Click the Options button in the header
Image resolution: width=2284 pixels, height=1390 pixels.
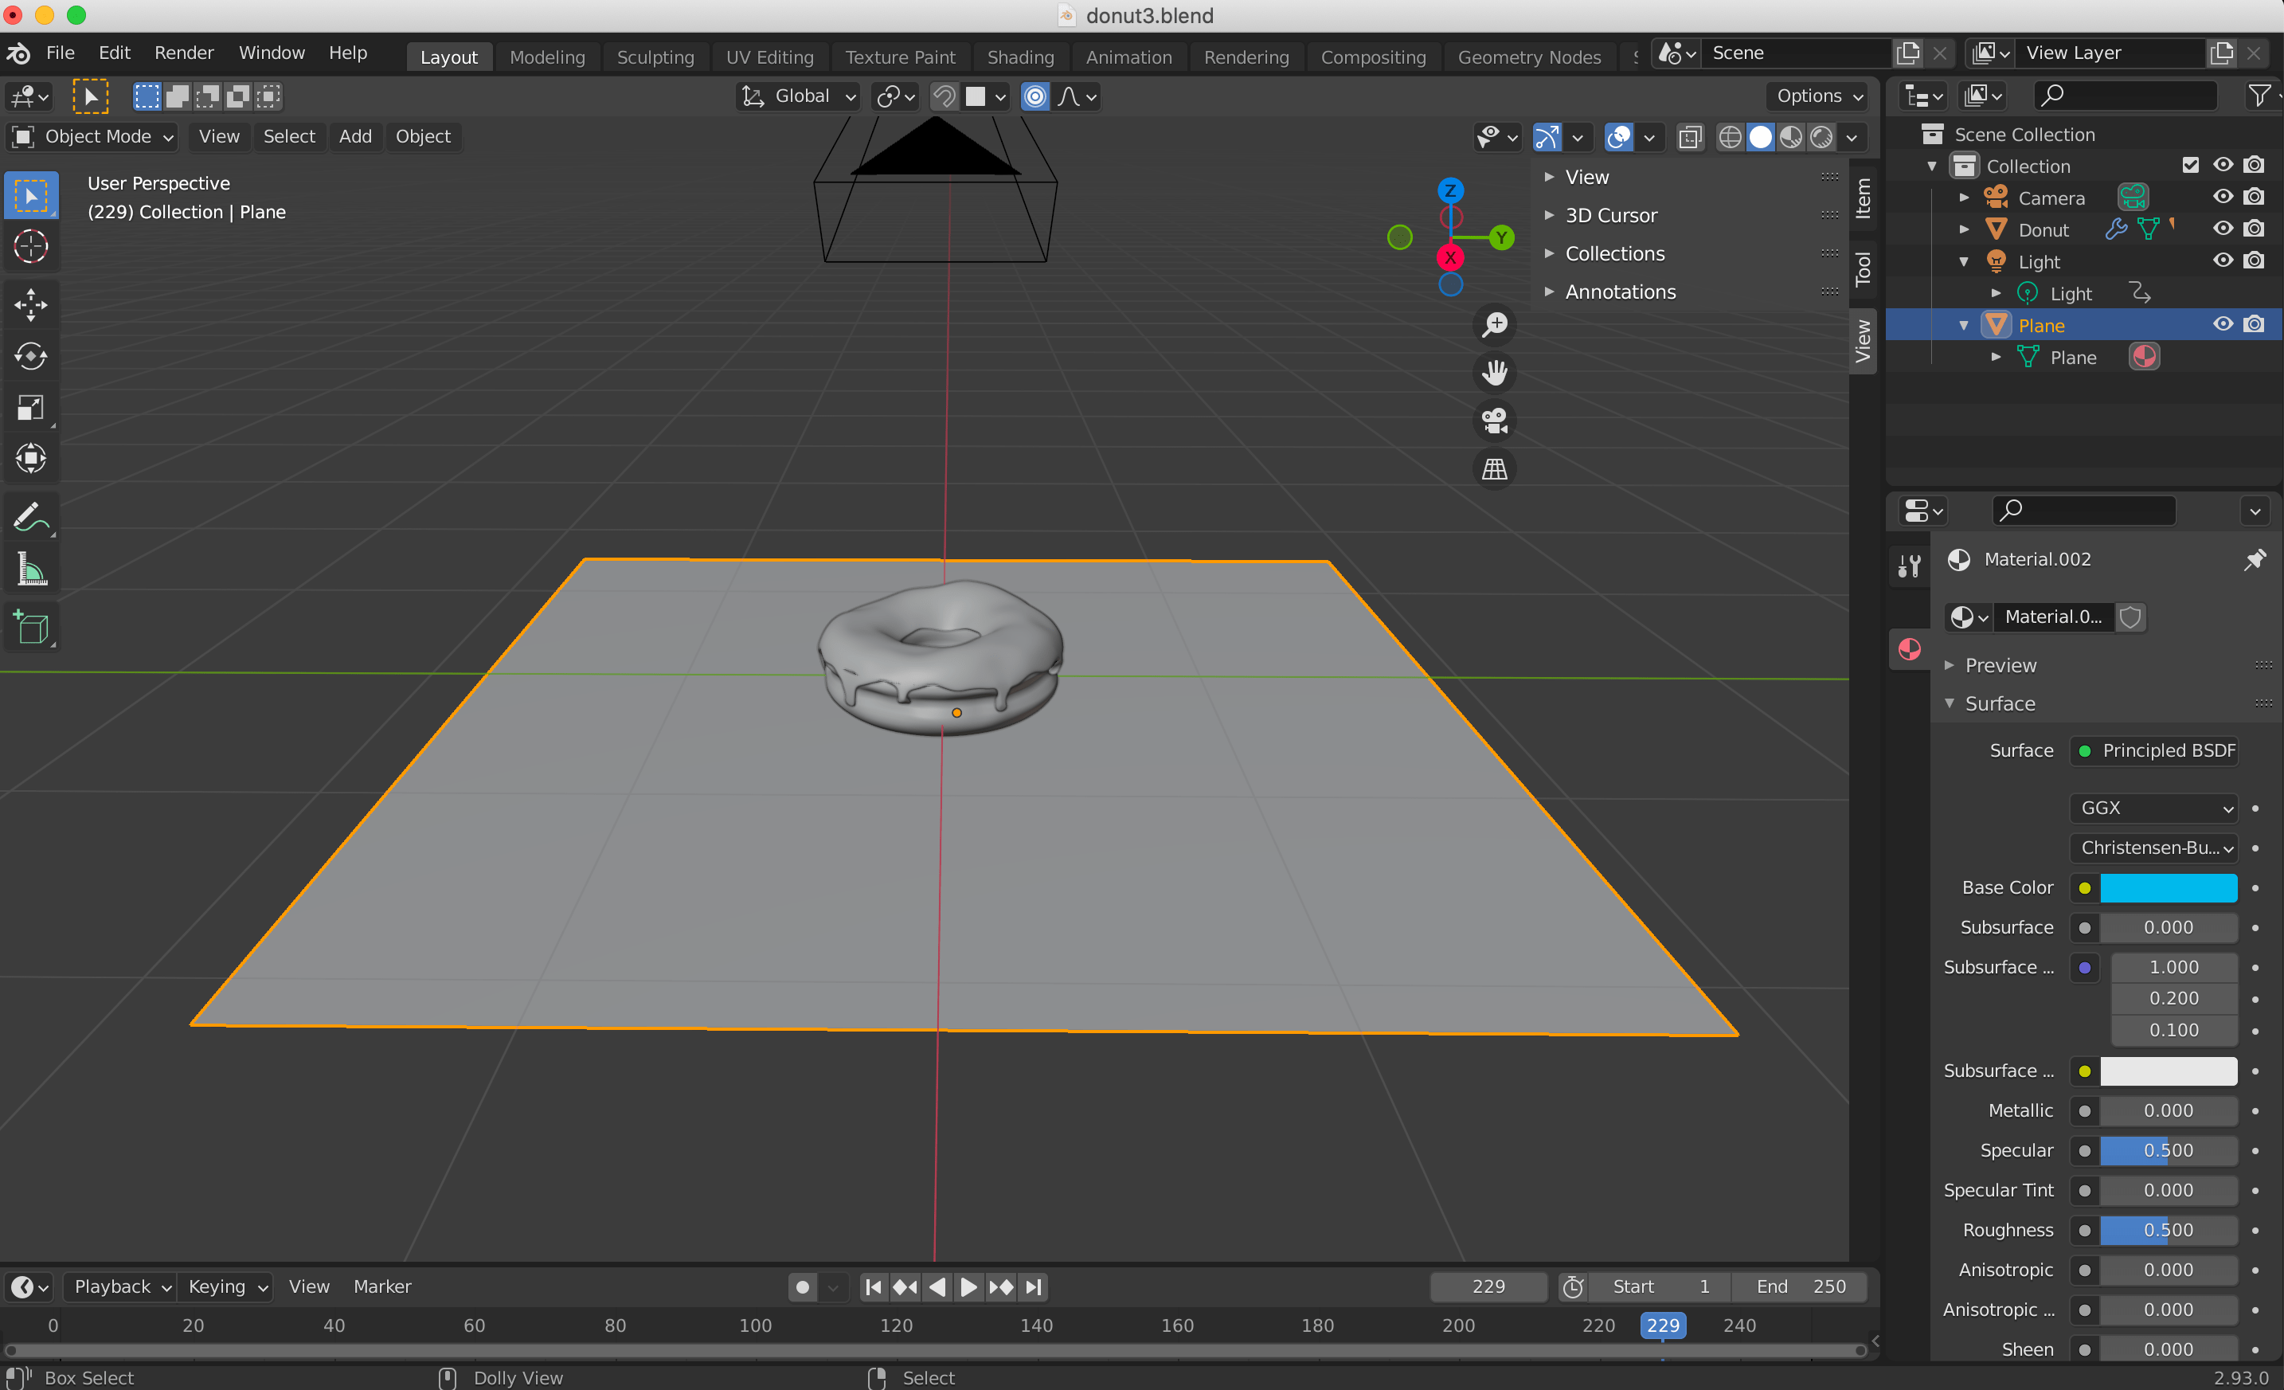[1815, 96]
